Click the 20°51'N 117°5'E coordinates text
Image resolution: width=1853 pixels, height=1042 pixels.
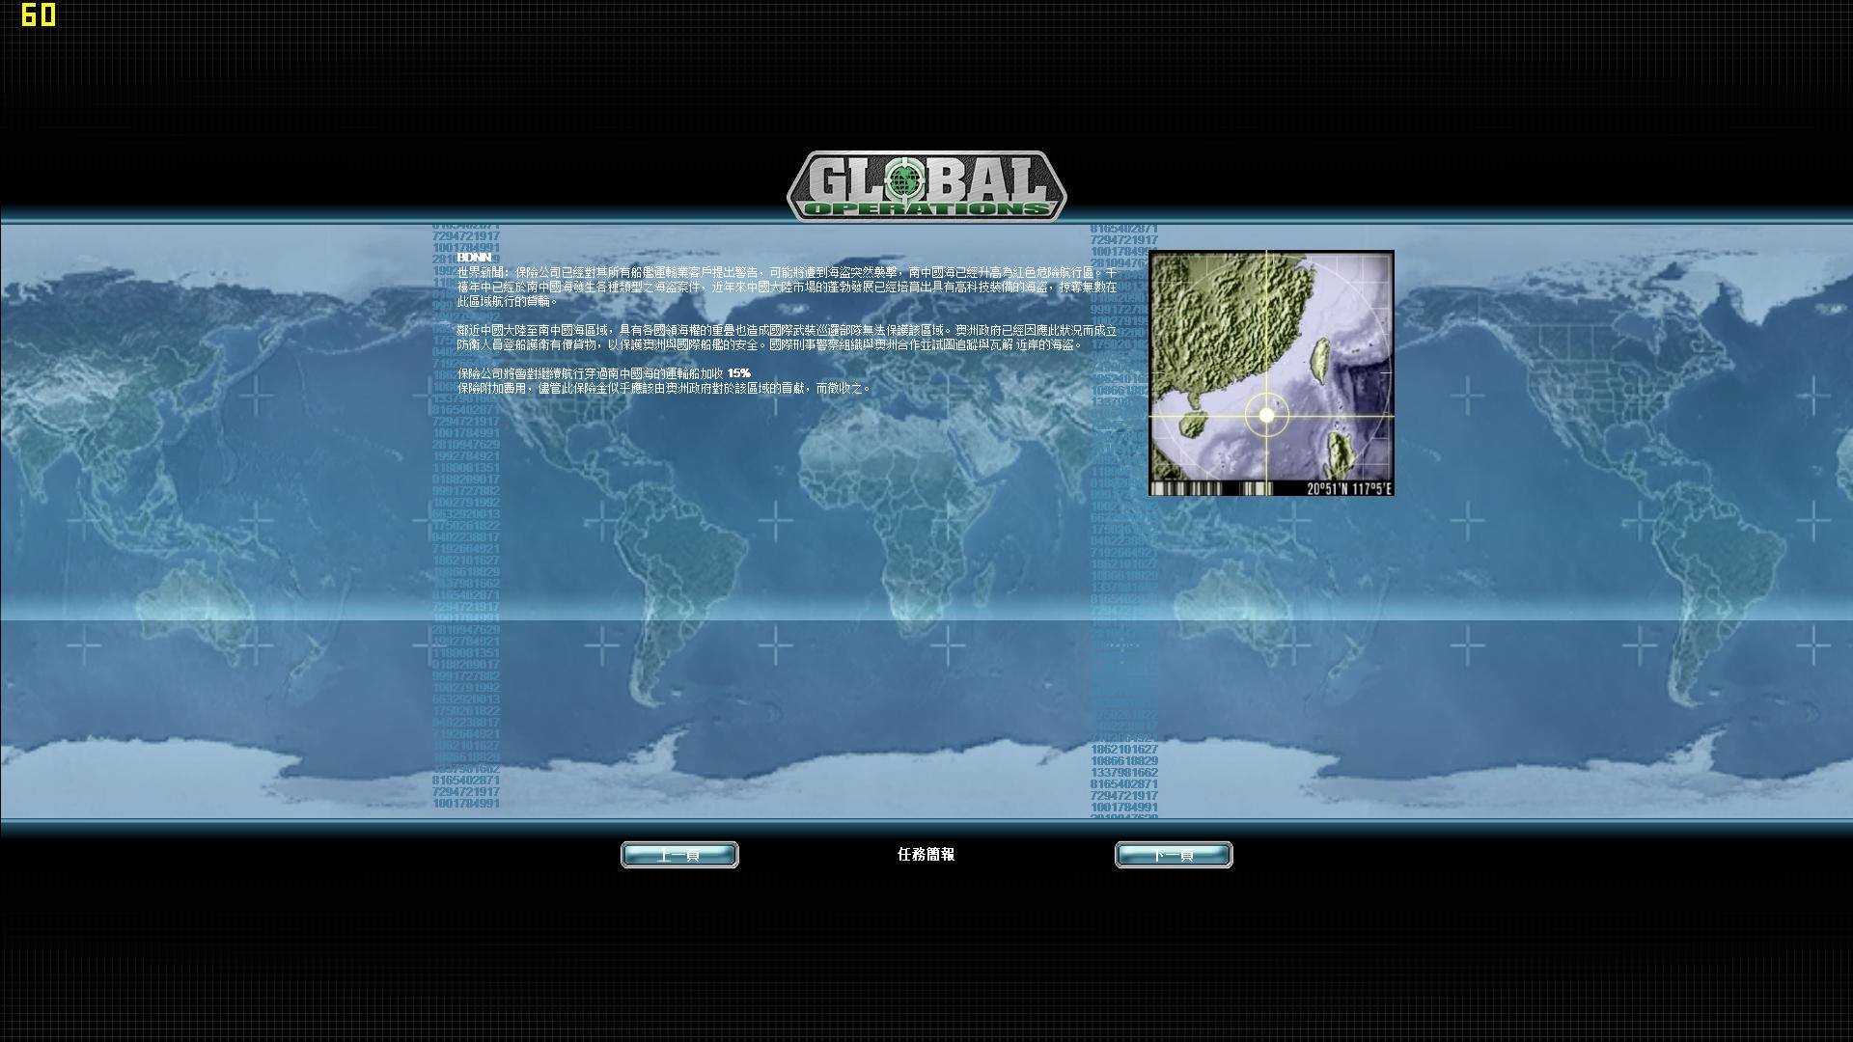point(1349,489)
